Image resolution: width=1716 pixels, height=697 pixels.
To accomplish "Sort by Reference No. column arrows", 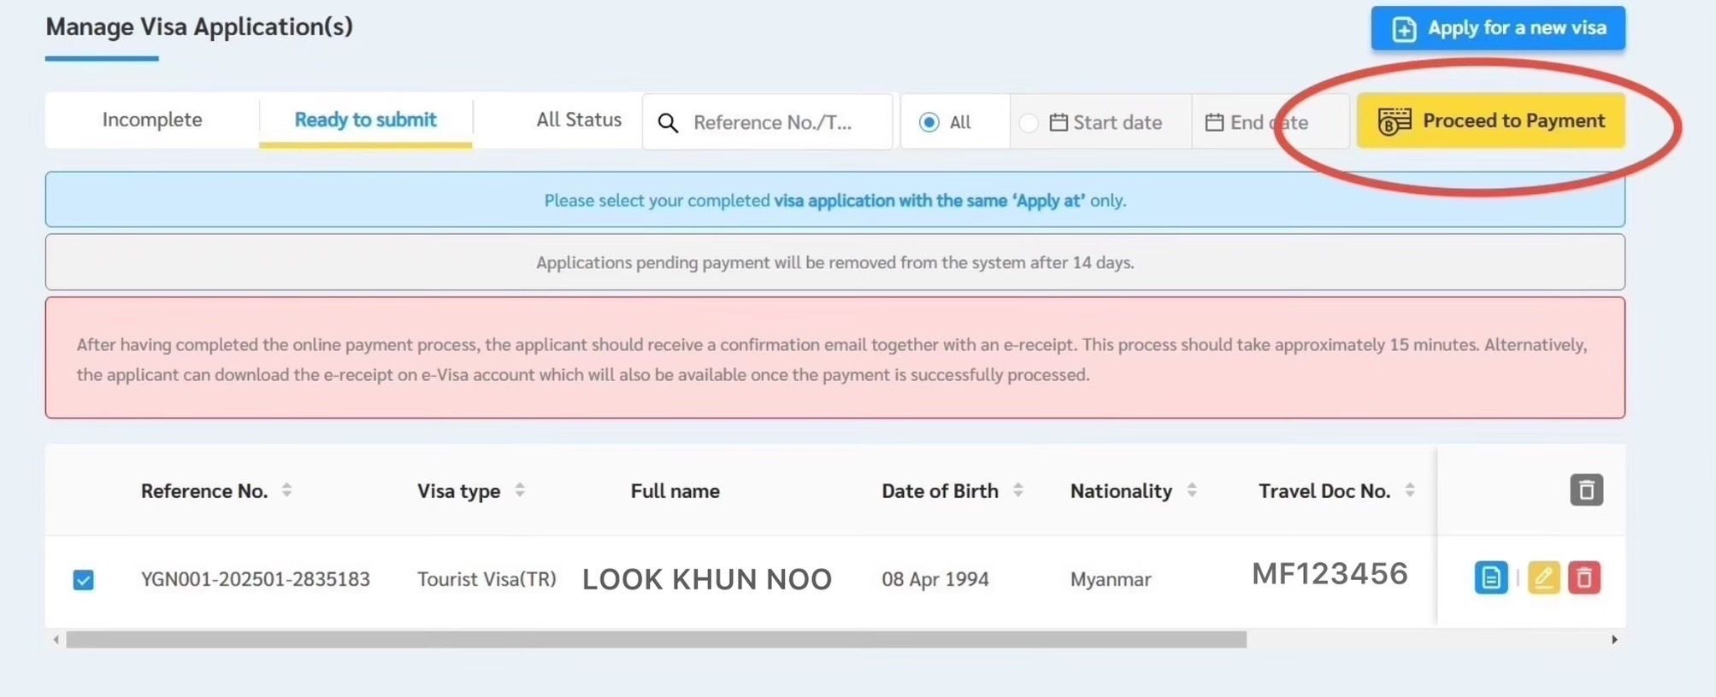I will (x=287, y=490).
